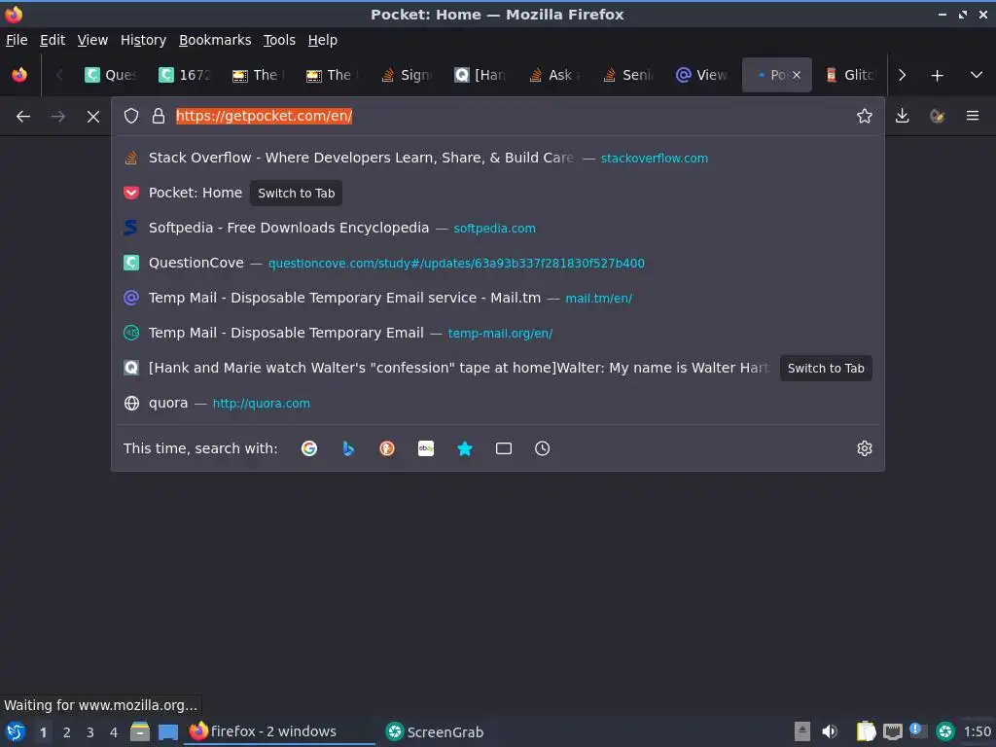Open the Bookmarks menu
Image resolution: width=996 pixels, height=747 pixels.
215,40
